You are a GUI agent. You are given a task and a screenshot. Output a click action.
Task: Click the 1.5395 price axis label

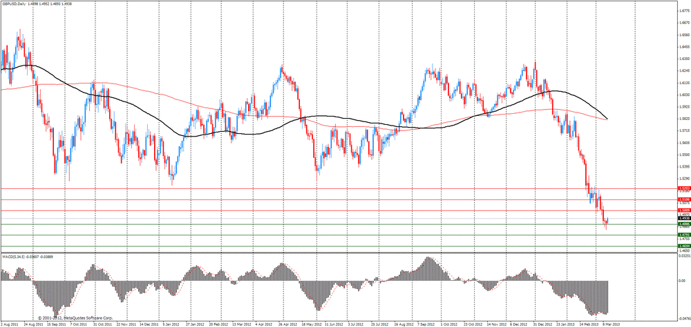point(684,167)
